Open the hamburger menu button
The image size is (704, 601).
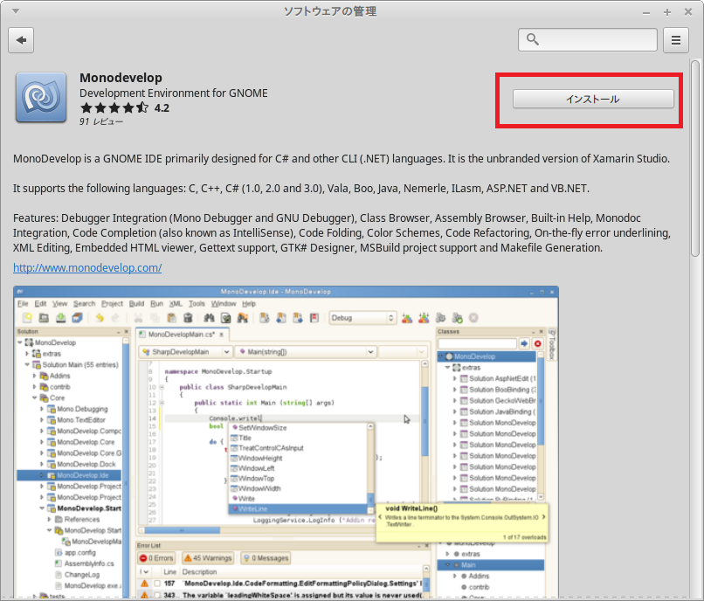(x=676, y=40)
